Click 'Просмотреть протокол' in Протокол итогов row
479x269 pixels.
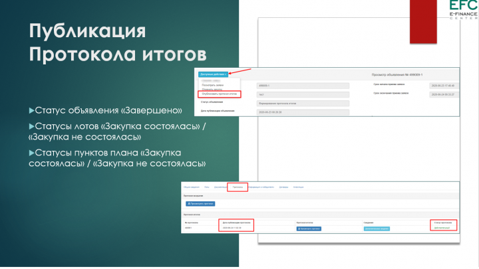[x=309, y=228]
